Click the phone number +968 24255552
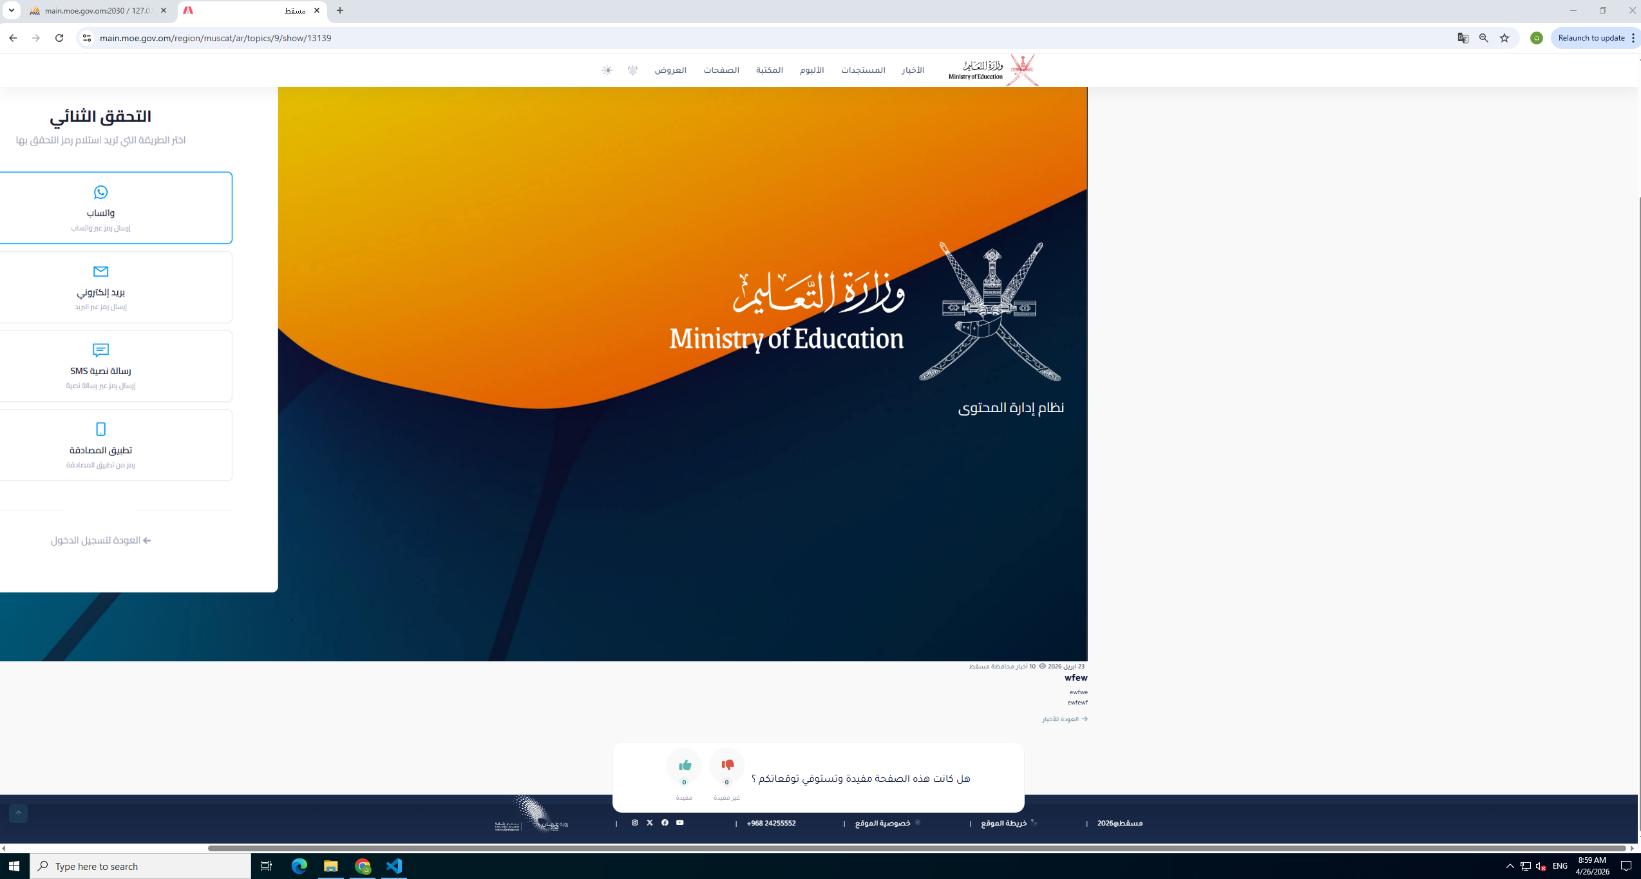 (771, 823)
